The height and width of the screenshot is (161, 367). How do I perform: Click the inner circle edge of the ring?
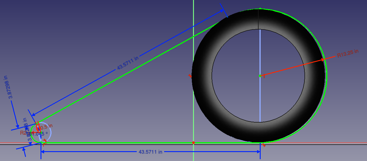pyautogui.click(x=304, y=76)
